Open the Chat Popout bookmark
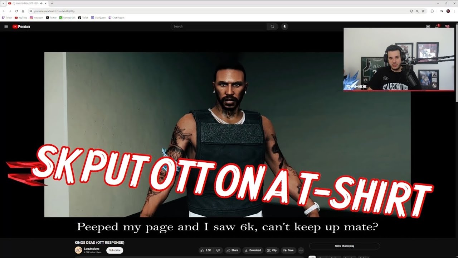458x258 pixels. [116, 18]
